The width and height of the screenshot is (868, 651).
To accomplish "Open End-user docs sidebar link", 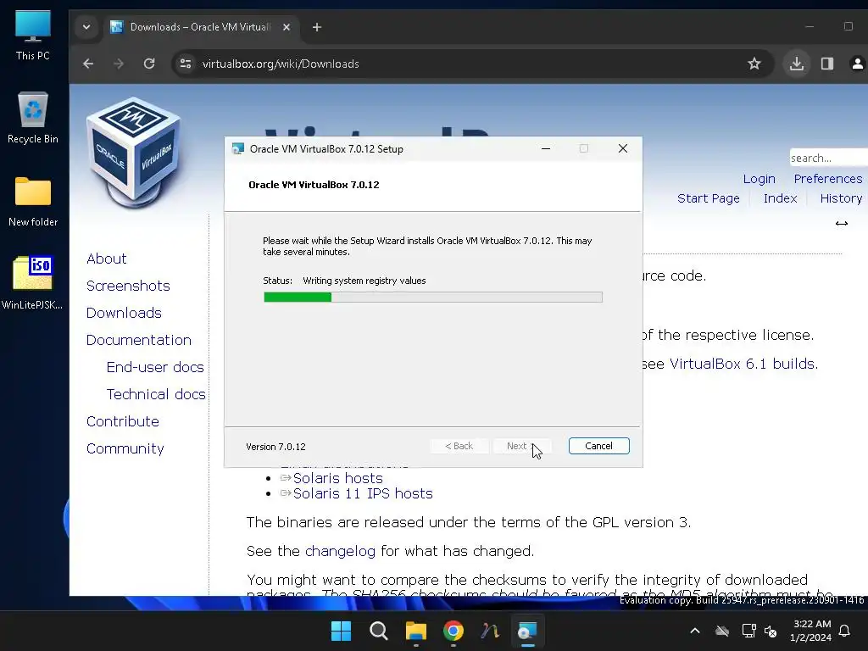I will (155, 367).
